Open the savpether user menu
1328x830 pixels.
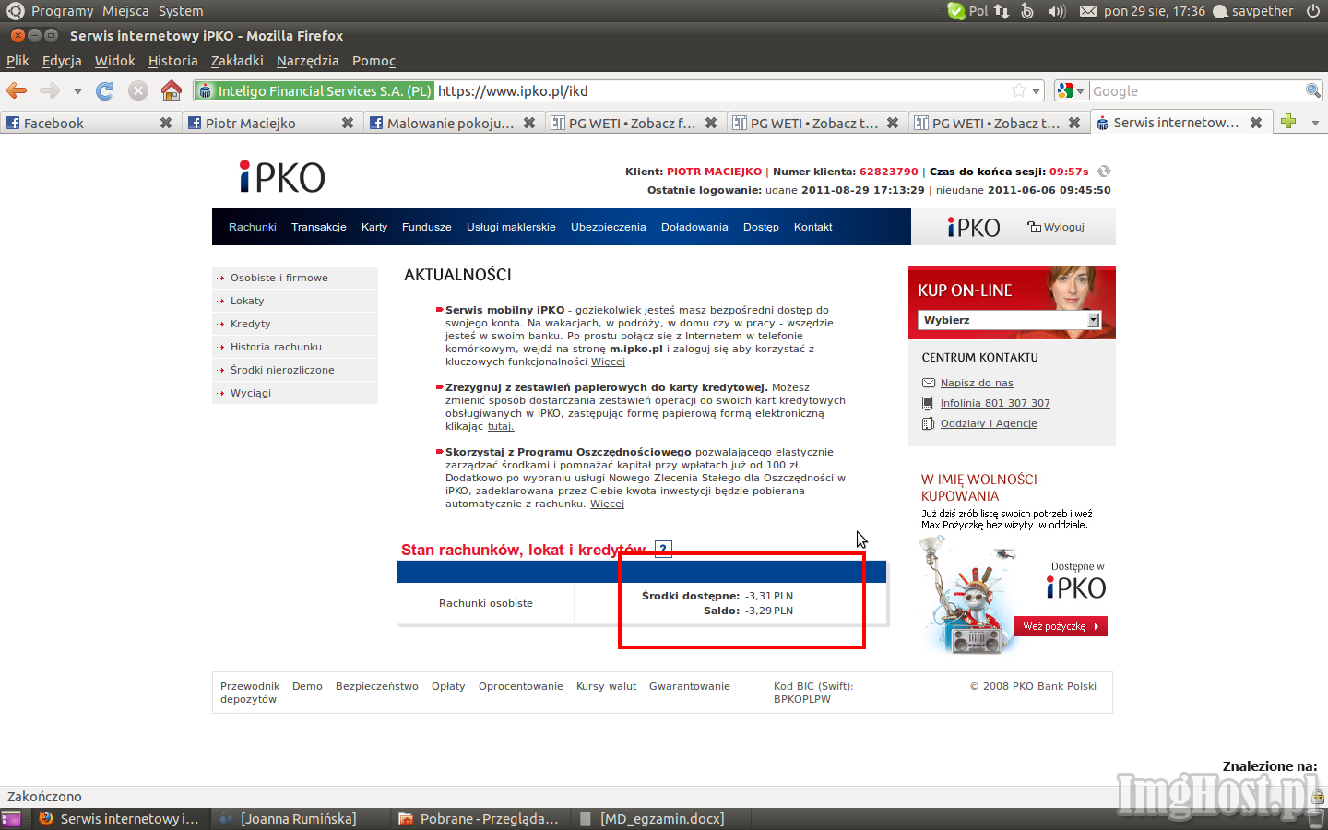point(1252,11)
